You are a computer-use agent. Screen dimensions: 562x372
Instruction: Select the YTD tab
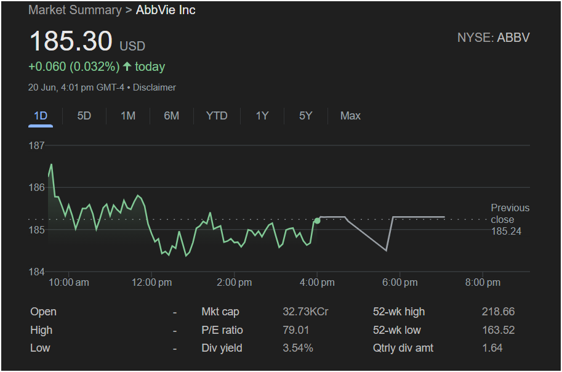(x=217, y=116)
